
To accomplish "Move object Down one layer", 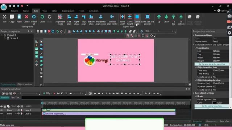I will (x=166, y=18).
